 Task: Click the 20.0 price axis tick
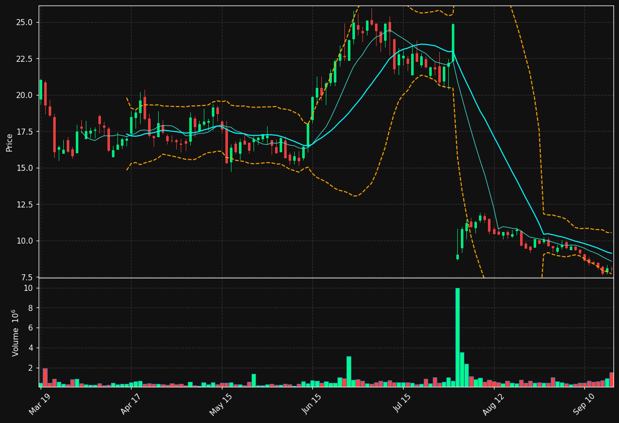[24, 95]
